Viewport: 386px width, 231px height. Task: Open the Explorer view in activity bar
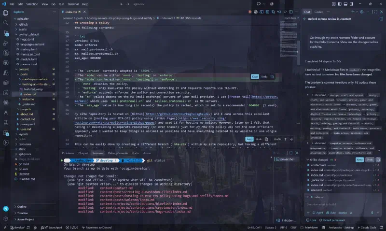pyautogui.click(x=6, y=13)
